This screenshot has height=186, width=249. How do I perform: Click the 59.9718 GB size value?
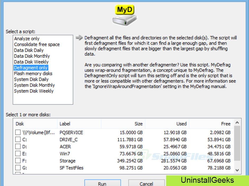131,146
